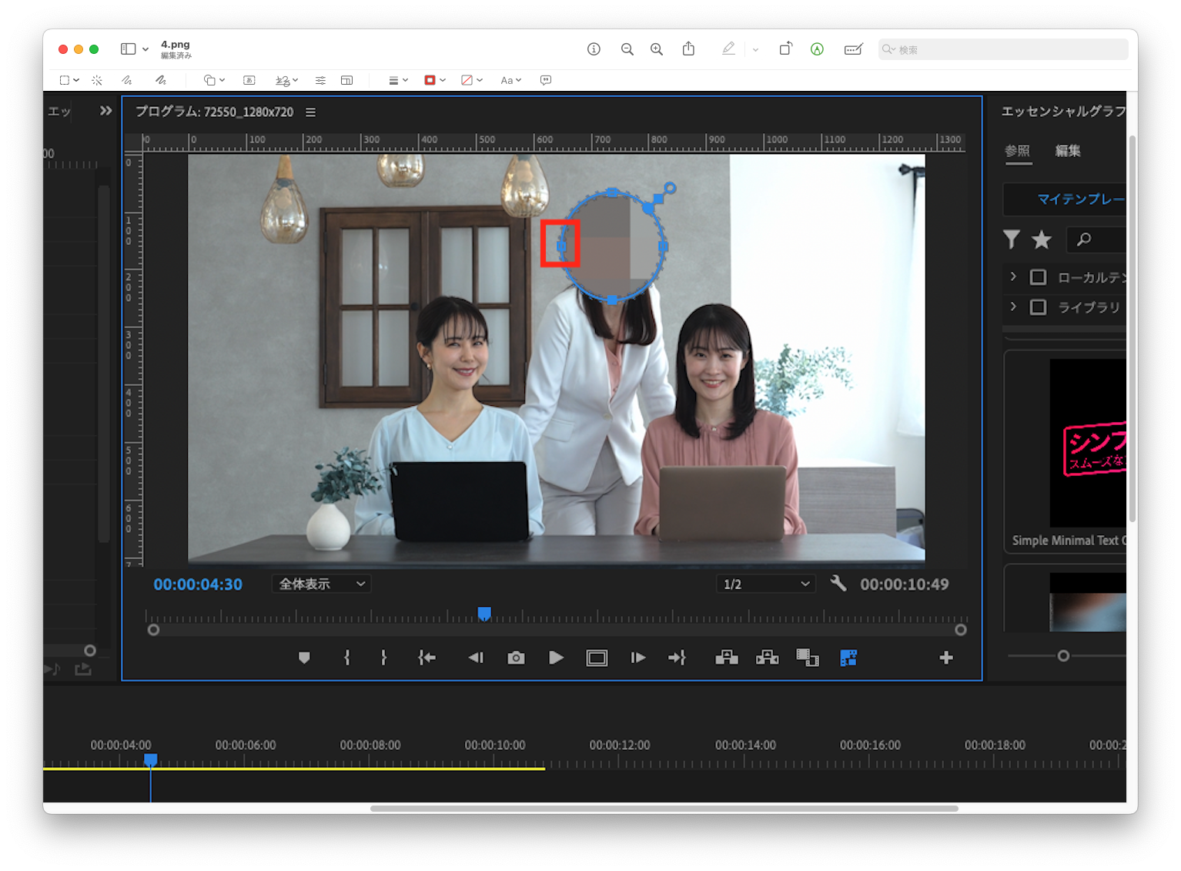Open the 全体表示 zoom level dropdown
This screenshot has width=1181, height=871.
click(x=321, y=584)
